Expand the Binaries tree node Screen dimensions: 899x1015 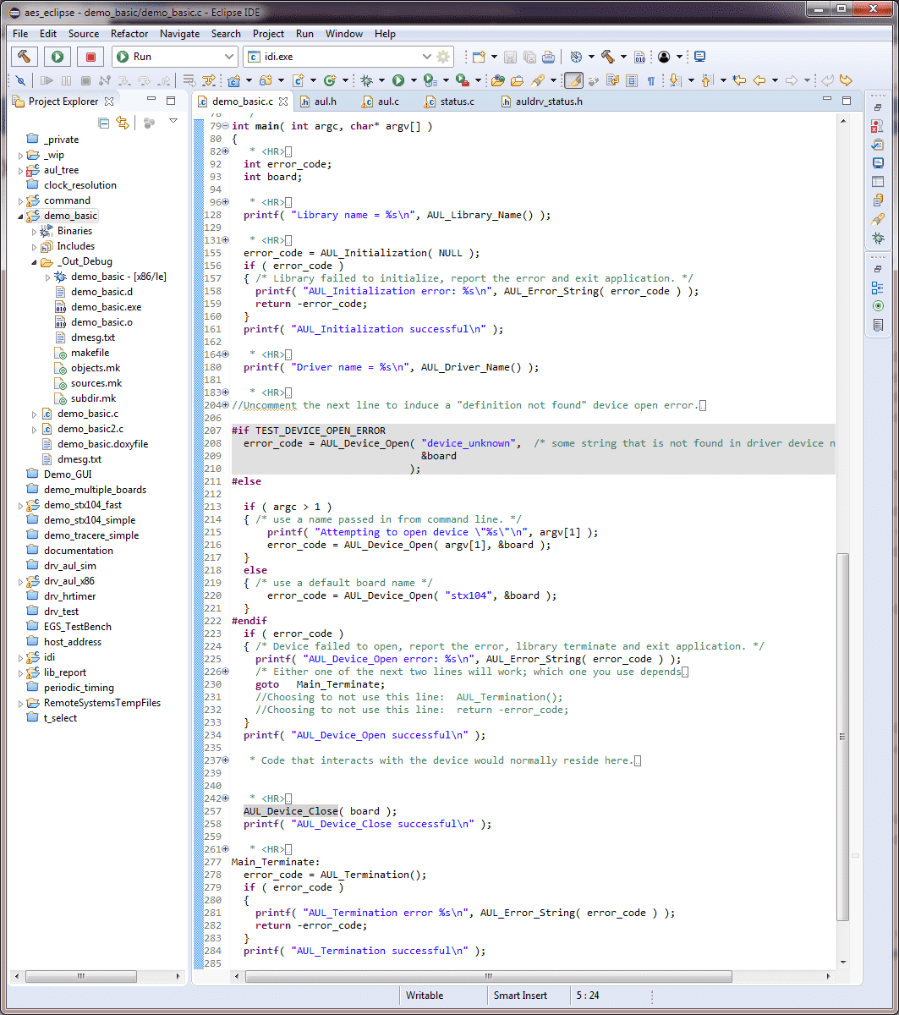(35, 231)
